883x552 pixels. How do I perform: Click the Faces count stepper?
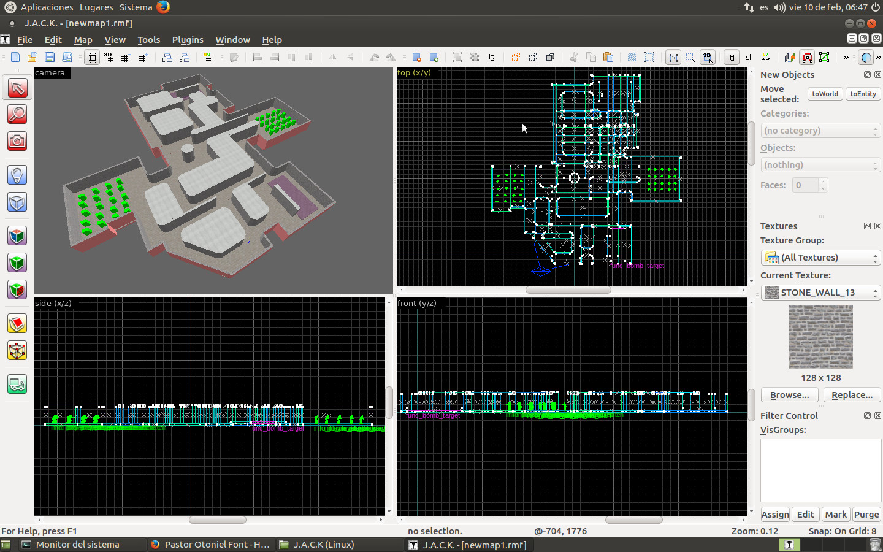[824, 185]
